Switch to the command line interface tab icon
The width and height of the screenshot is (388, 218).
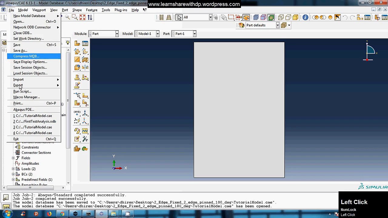tap(5, 207)
